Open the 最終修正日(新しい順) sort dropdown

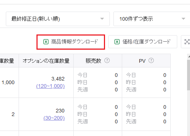pyautogui.click(x=58, y=19)
